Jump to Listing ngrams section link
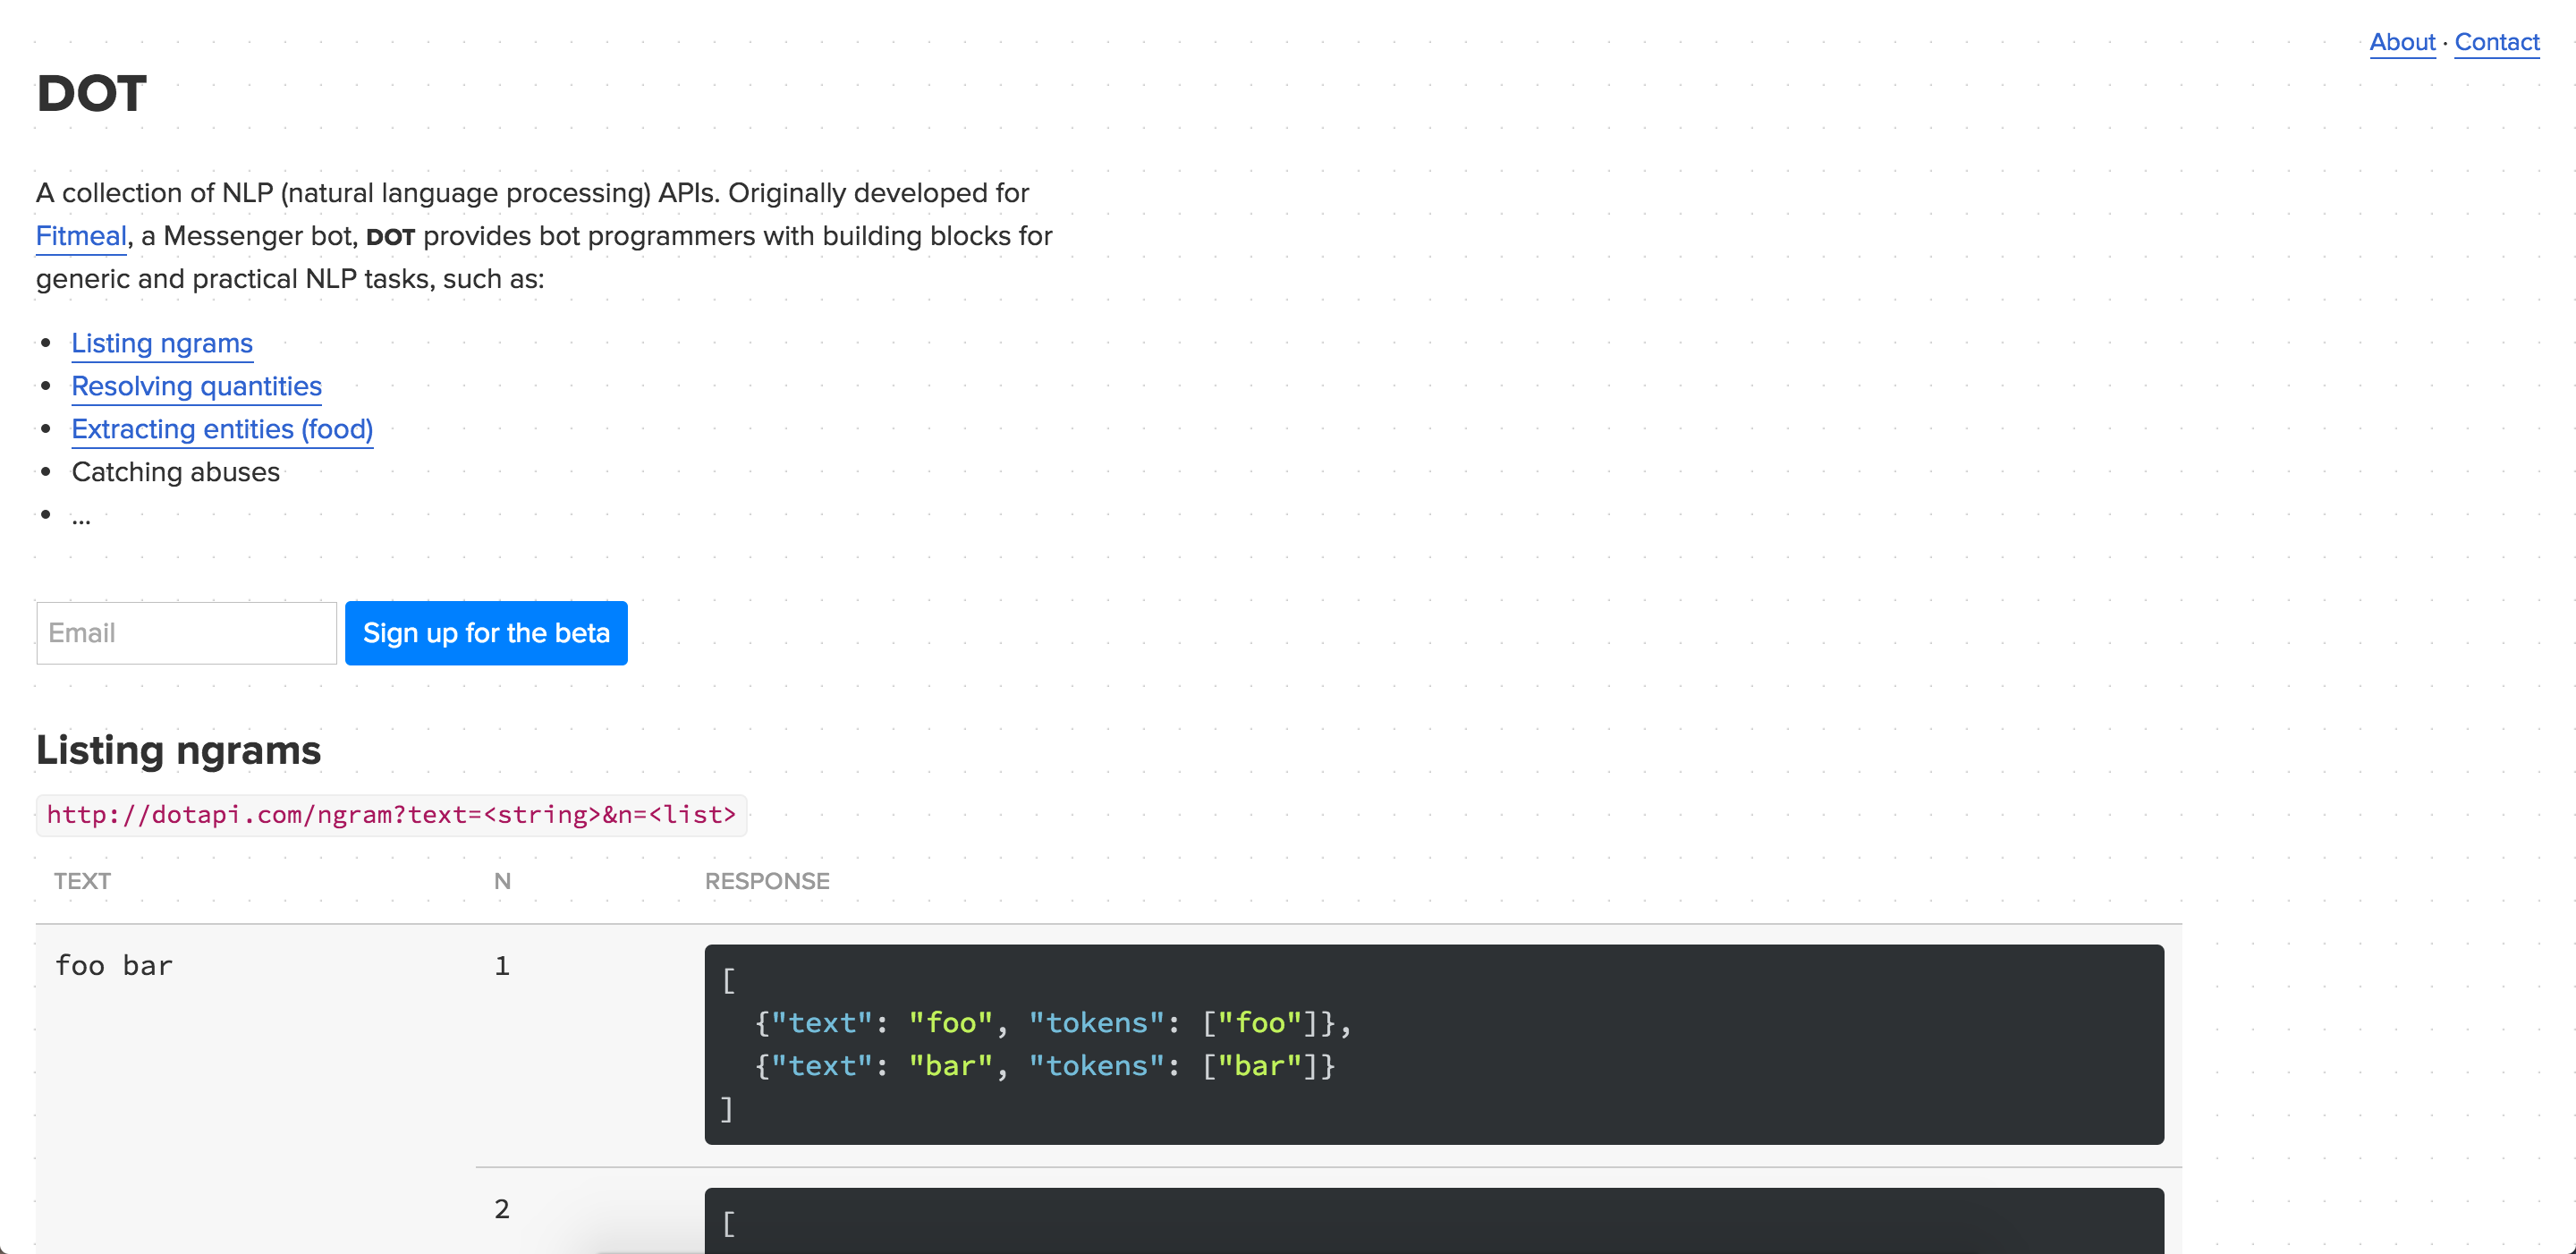This screenshot has height=1254, width=2576. [162, 343]
